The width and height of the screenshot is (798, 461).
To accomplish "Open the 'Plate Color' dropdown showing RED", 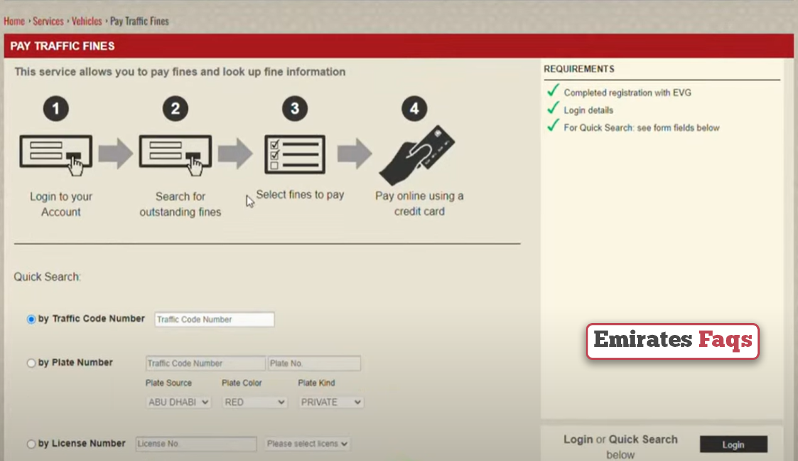I will tap(254, 402).
